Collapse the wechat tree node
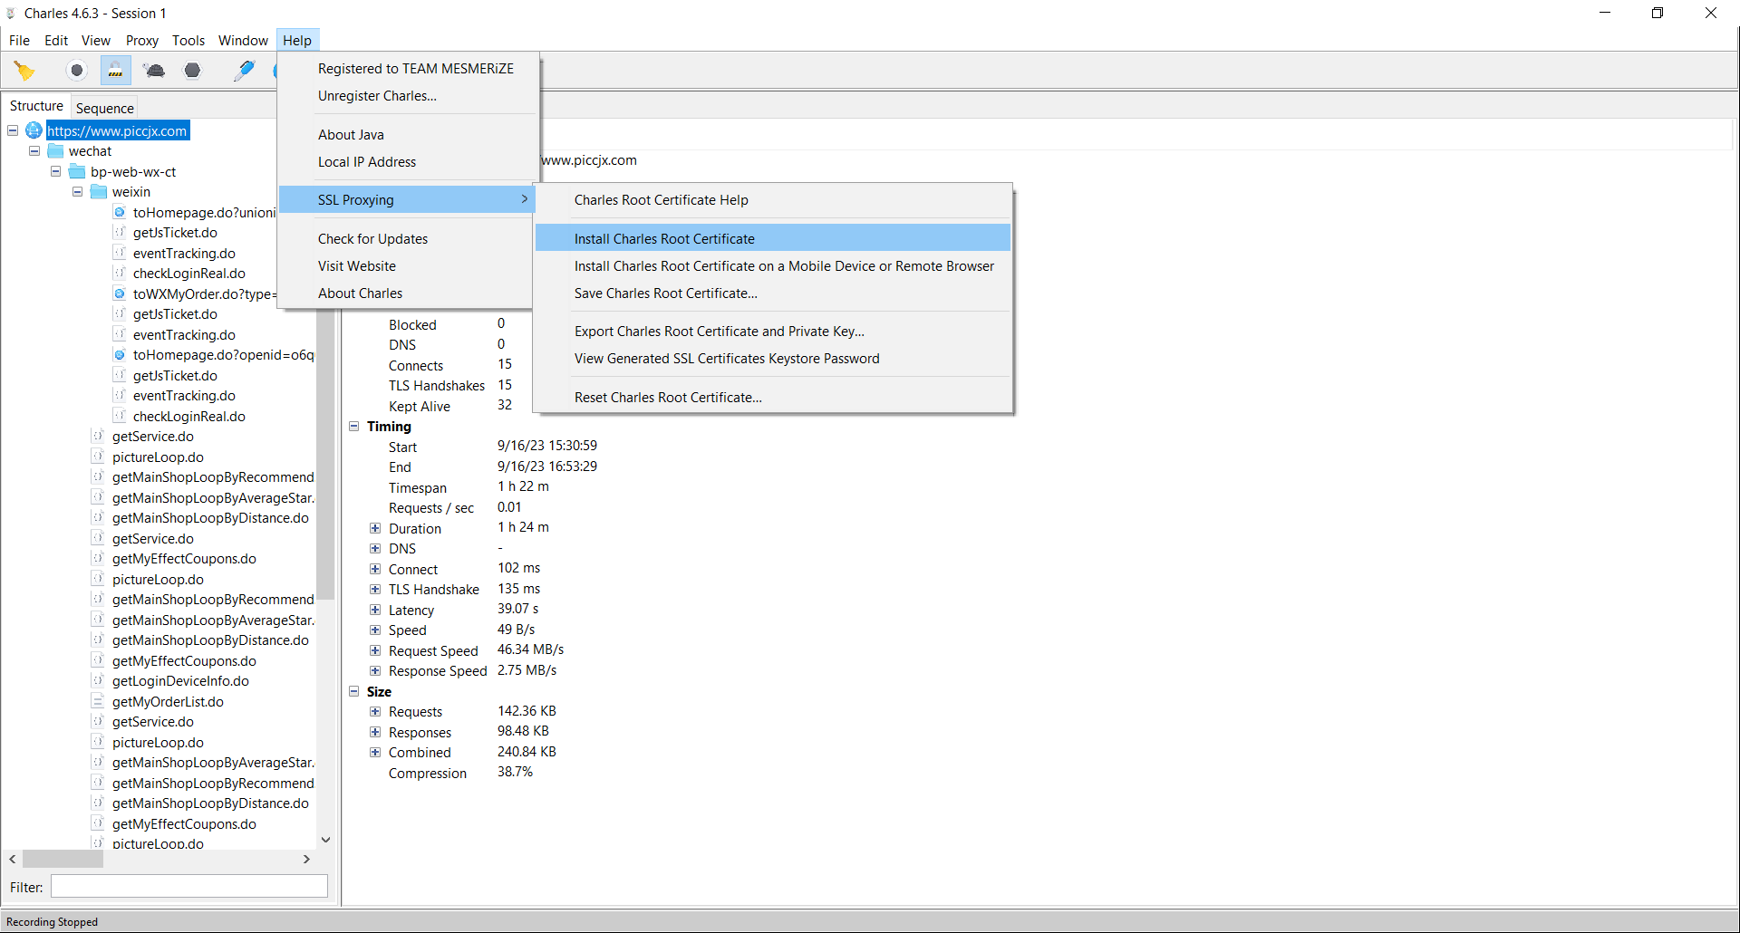Image resolution: width=1740 pixels, height=933 pixels. 34,151
